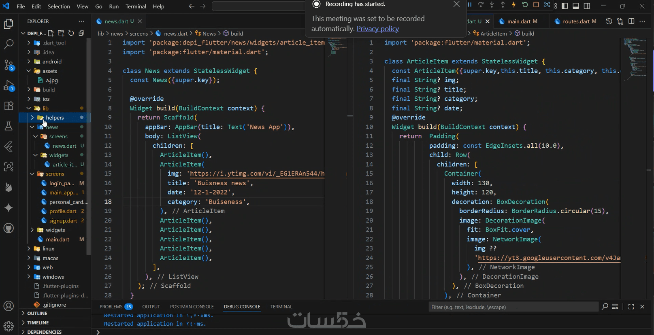654x335 pixels.
Task: Close the news.dart editor tab
Action: (x=140, y=21)
